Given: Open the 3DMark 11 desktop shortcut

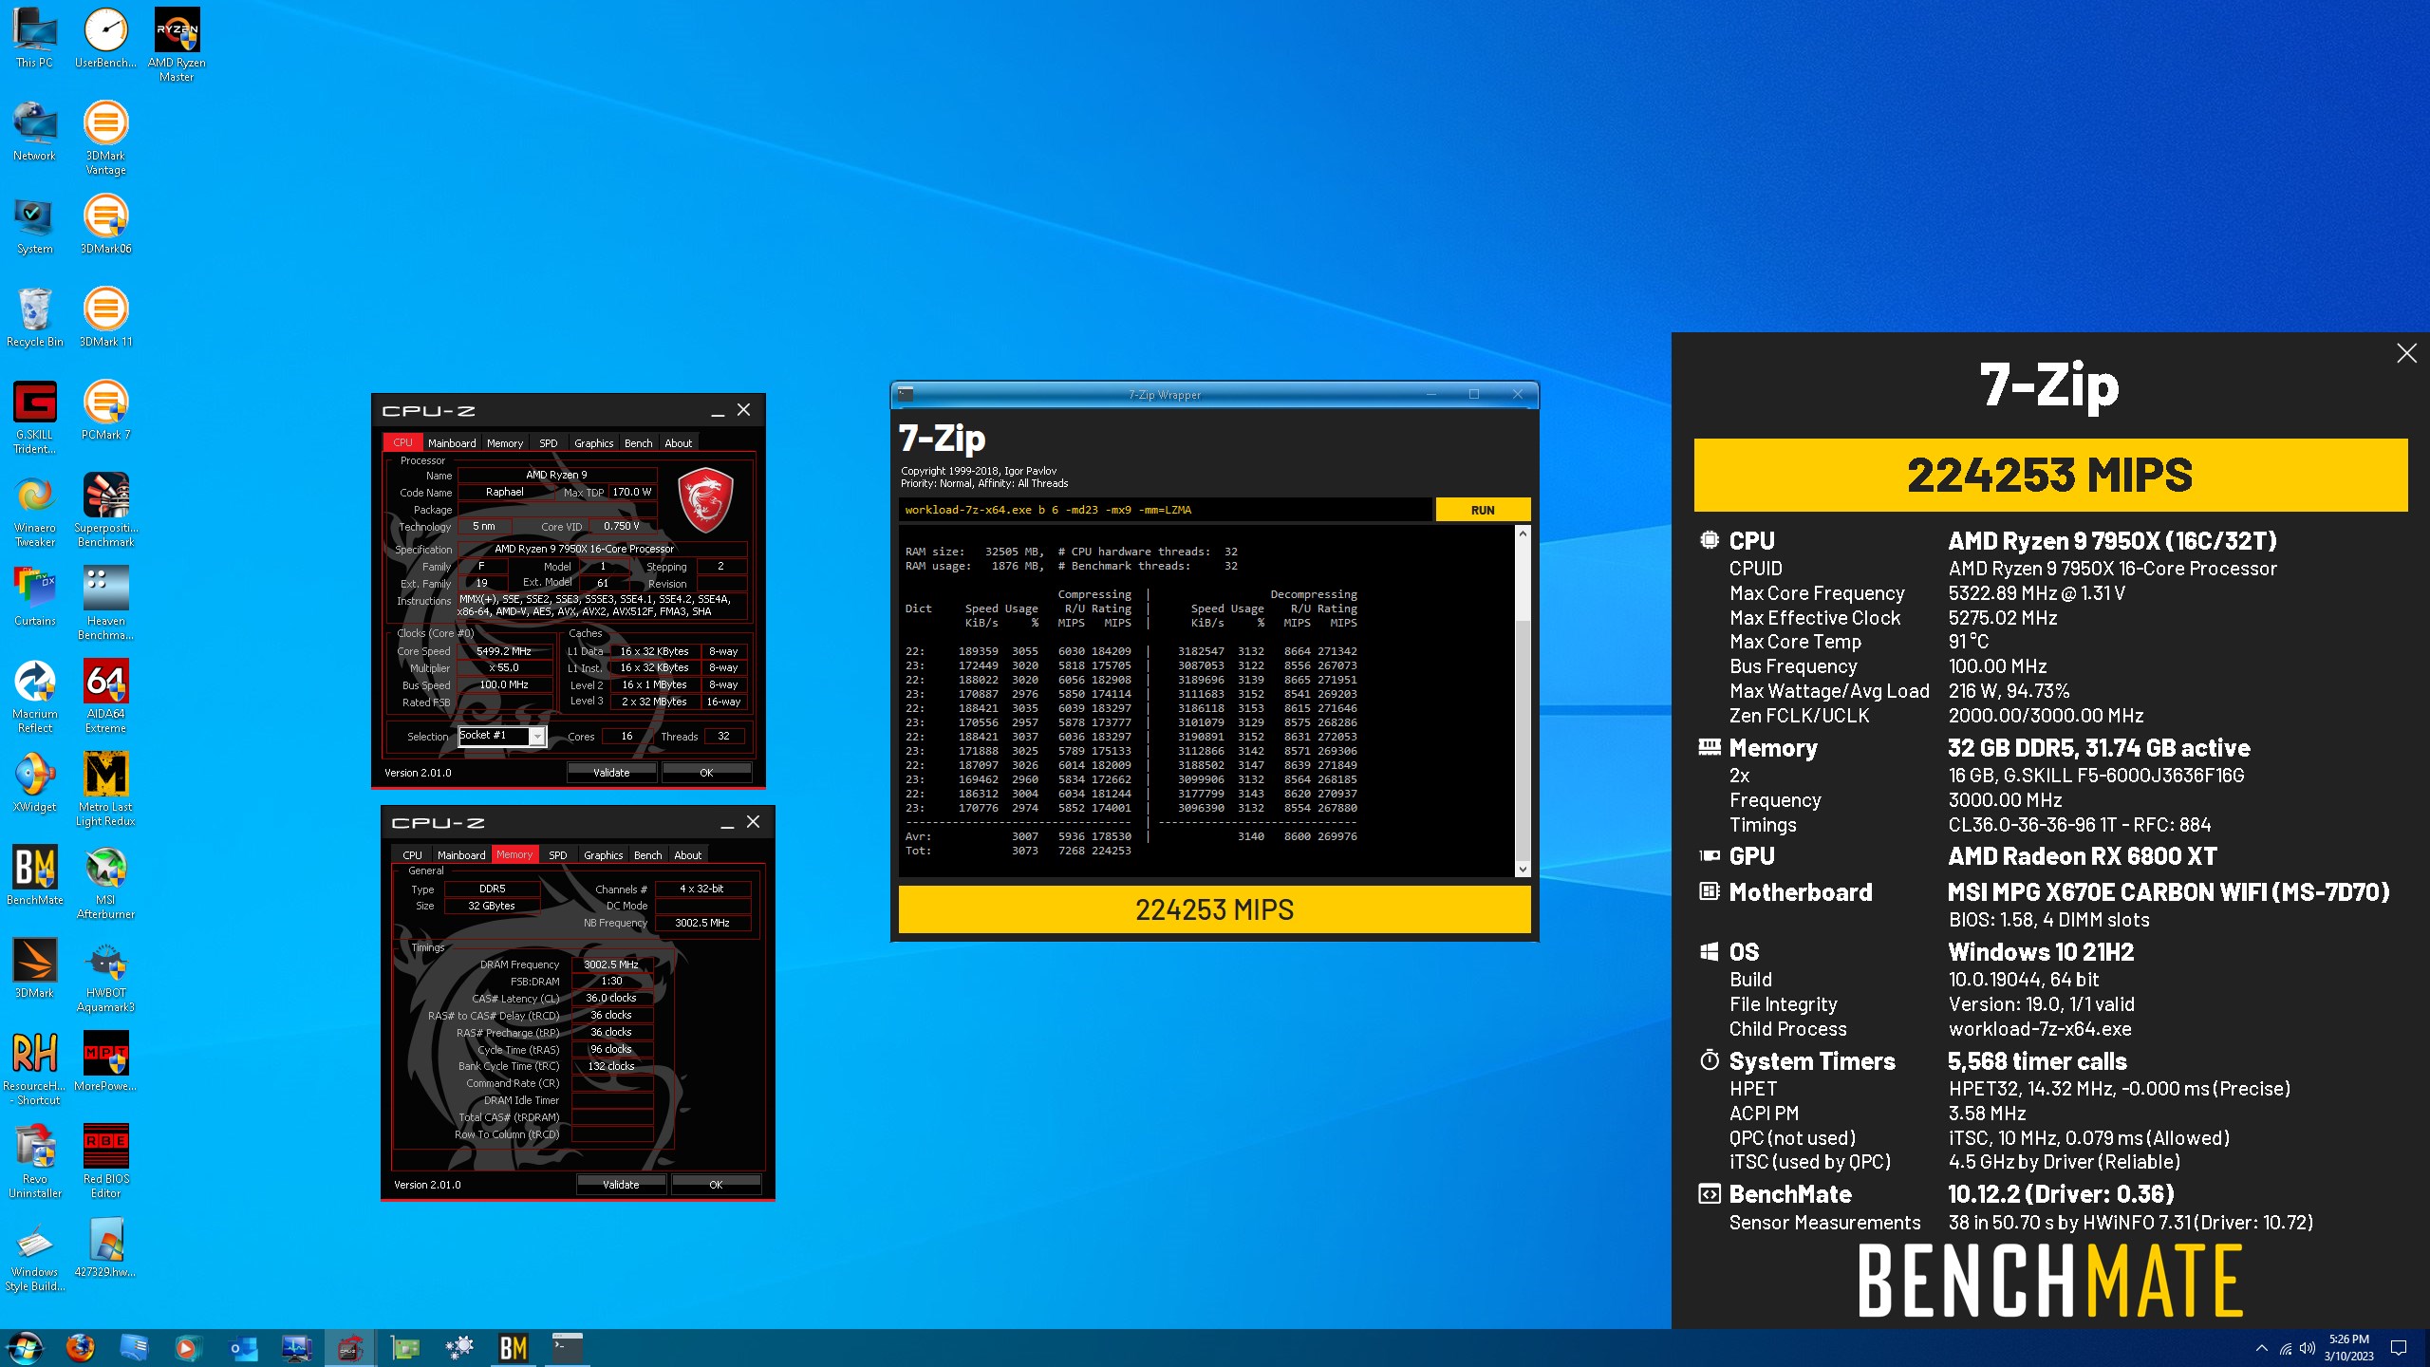Looking at the screenshot, I should pyautogui.click(x=105, y=317).
